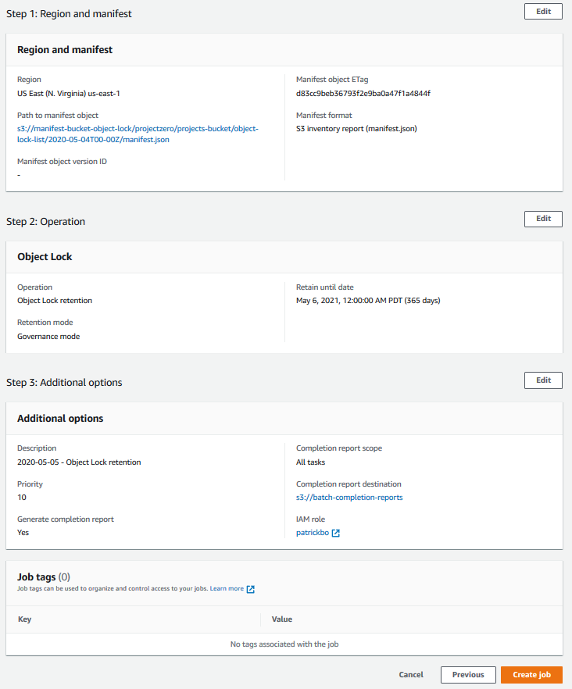Open external link icon beside patrickbo IAM role
The image size is (572, 689).
point(335,533)
